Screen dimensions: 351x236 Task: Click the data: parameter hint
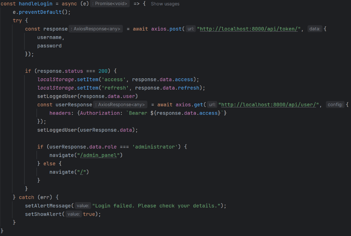point(315,29)
